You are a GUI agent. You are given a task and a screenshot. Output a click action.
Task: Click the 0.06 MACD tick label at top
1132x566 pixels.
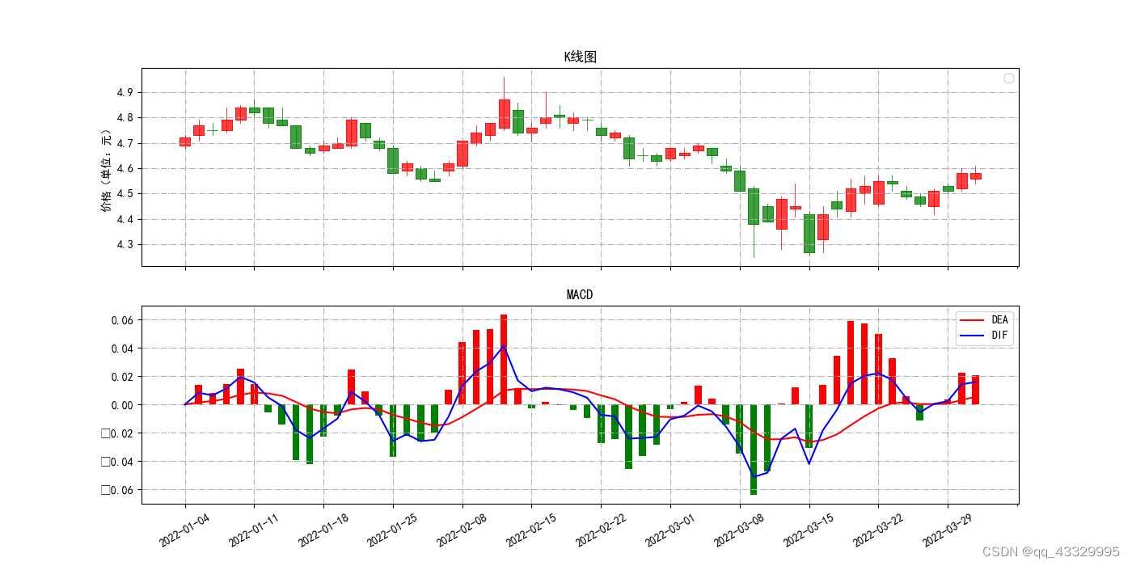123,320
